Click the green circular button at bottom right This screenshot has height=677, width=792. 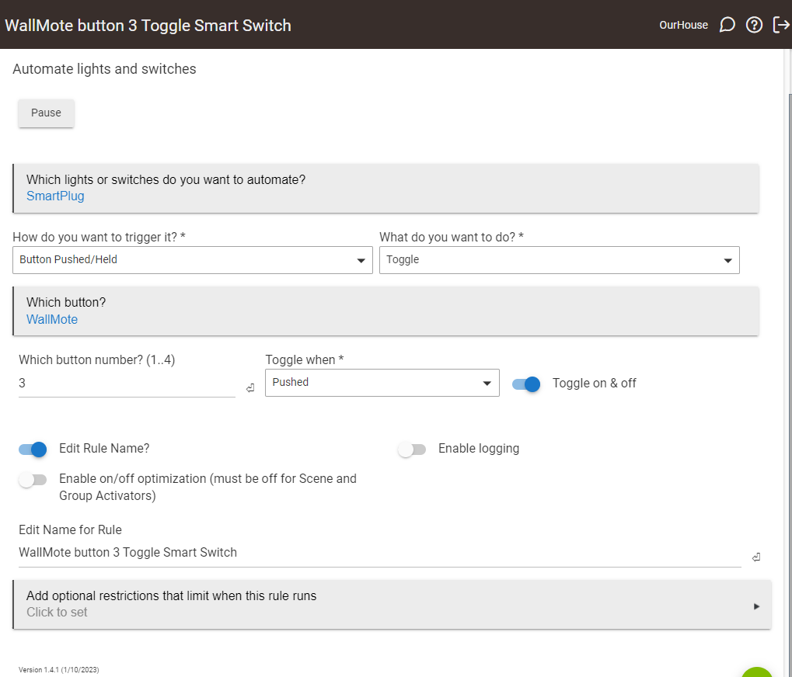click(757, 672)
